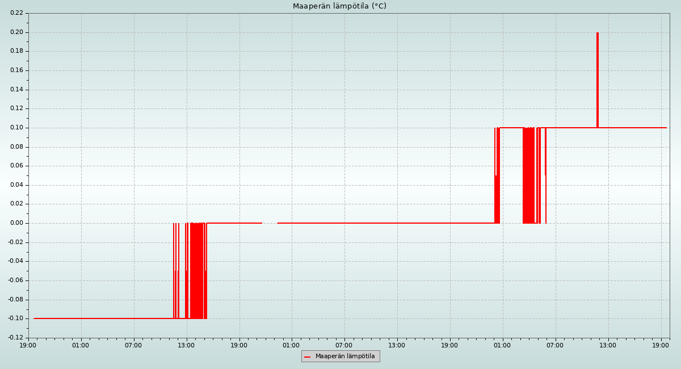
Task: Click the 0.00 y-axis tick label
Action: point(16,223)
